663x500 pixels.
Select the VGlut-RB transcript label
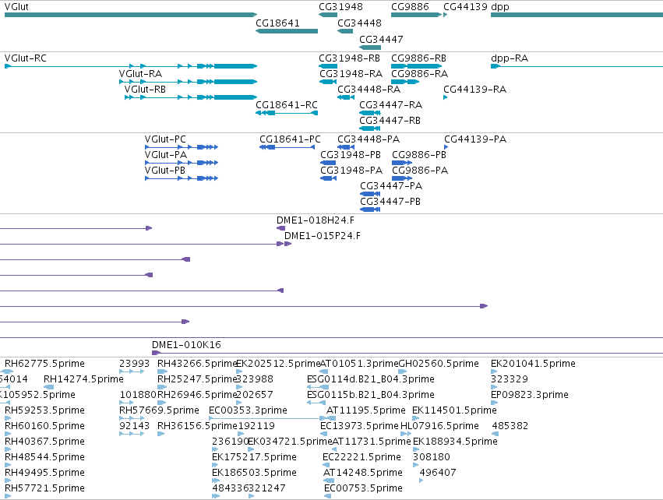(x=145, y=90)
